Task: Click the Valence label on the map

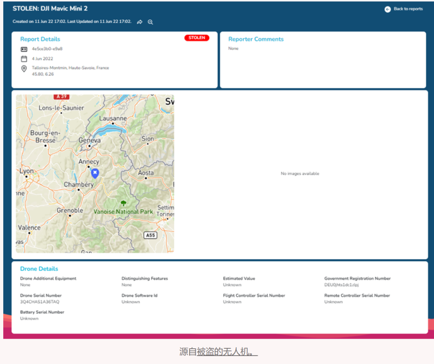Action: click(29, 228)
